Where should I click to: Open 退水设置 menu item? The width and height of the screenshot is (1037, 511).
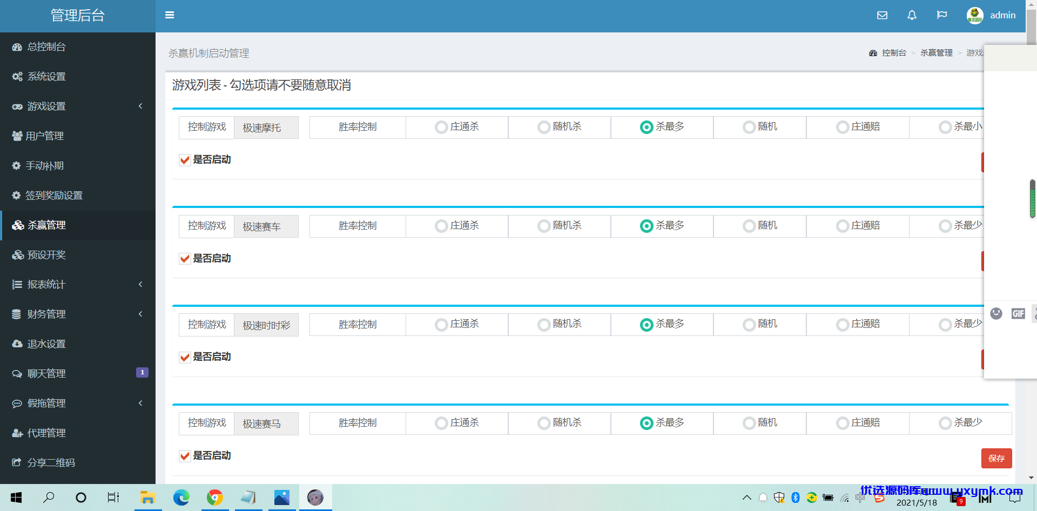point(78,344)
